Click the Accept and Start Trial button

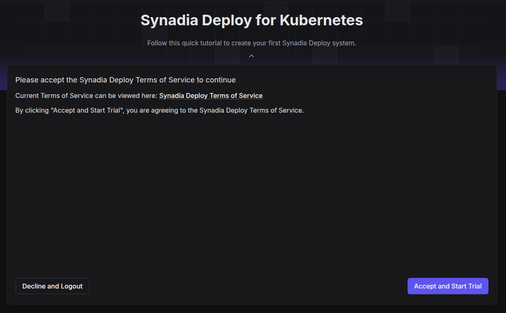[448, 286]
